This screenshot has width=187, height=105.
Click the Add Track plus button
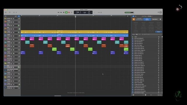[6, 16]
